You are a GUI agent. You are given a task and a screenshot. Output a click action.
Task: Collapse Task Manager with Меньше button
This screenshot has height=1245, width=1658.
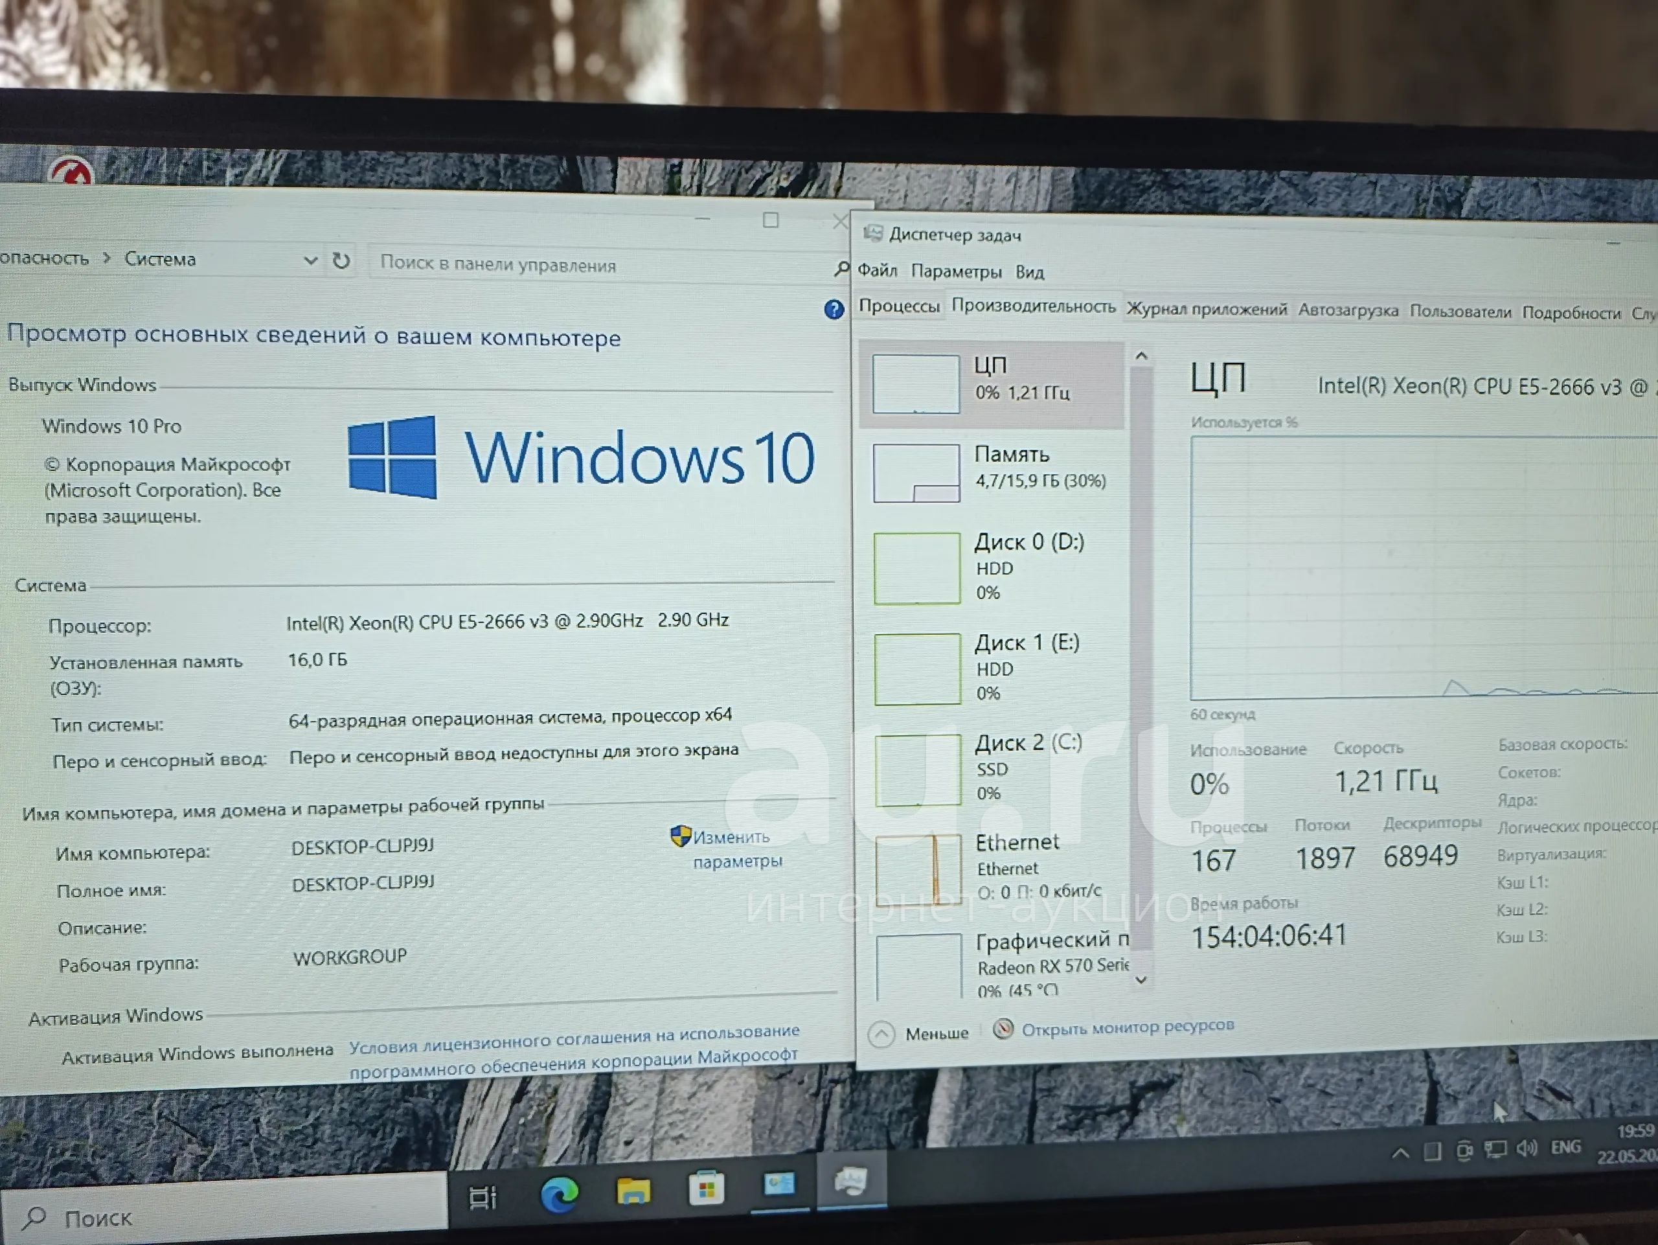point(918,1034)
